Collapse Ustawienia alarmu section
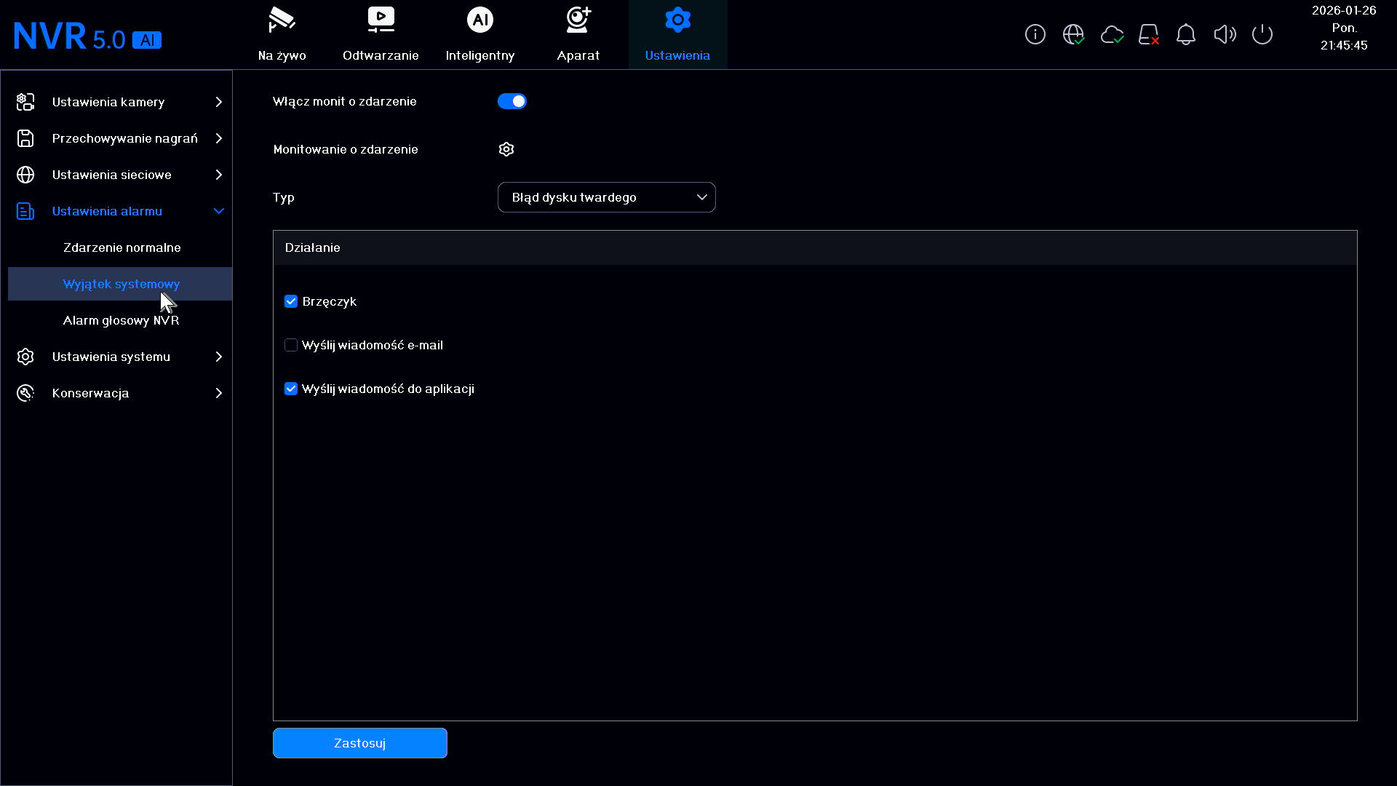This screenshot has height=786, width=1397. coord(120,211)
